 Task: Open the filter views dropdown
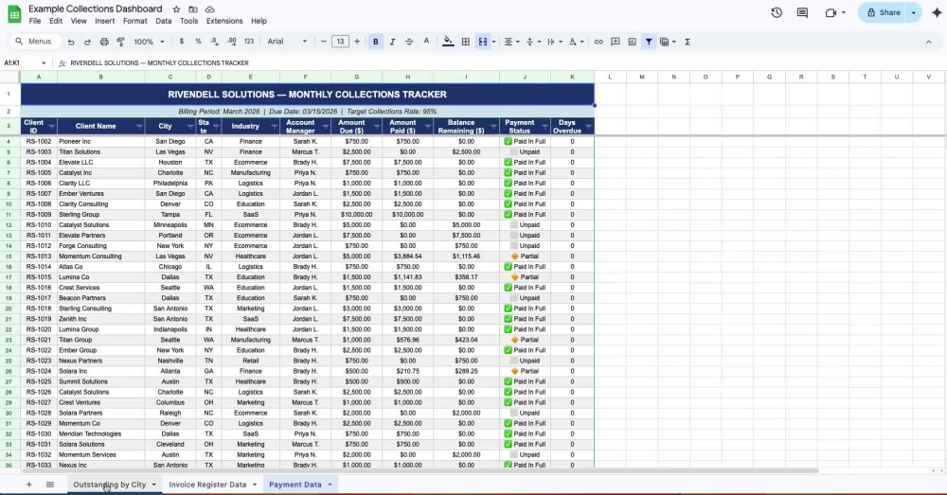click(668, 42)
